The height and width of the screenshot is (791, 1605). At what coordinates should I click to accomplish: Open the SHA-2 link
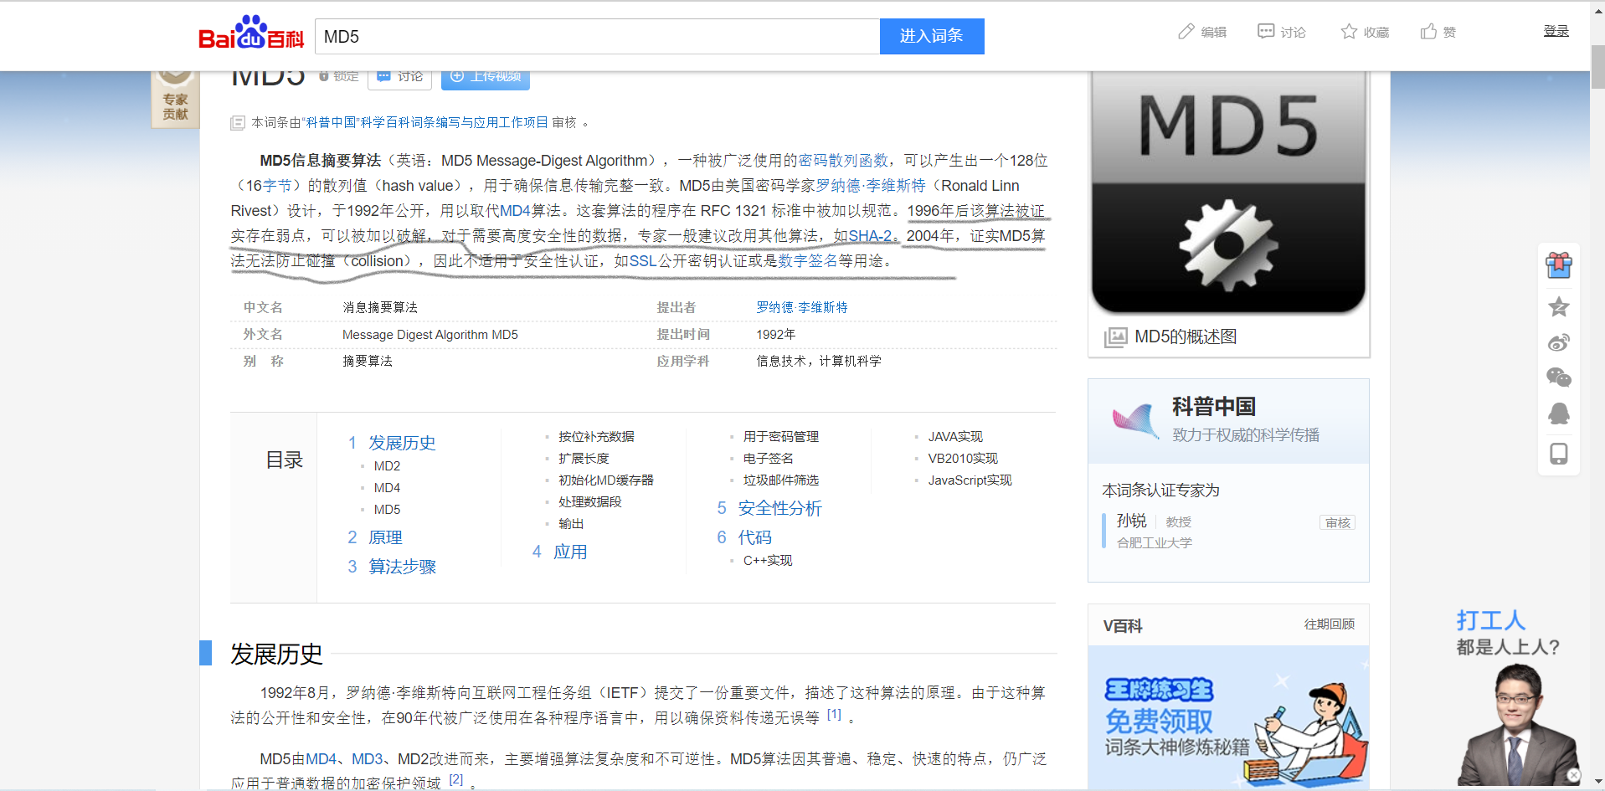(870, 236)
